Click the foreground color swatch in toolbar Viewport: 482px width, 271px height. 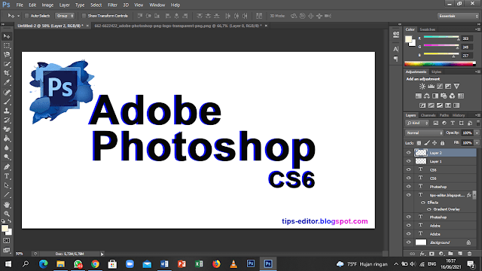[5, 228]
